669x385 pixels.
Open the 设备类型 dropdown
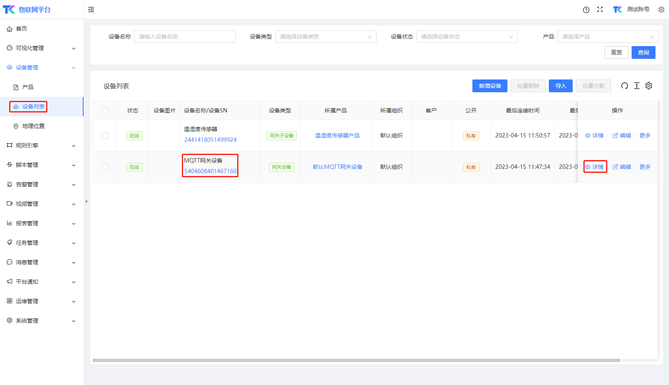pyautogui.click(x=326, y=37)
